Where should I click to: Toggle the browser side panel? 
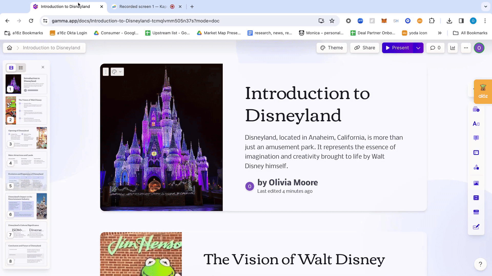tap(461, 21)
